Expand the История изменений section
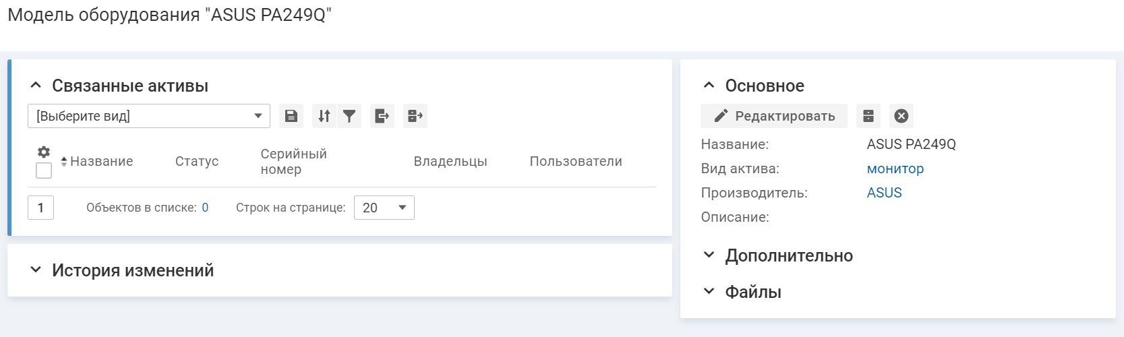Viewport: 1124px width, 337px height. click(36, 270)
